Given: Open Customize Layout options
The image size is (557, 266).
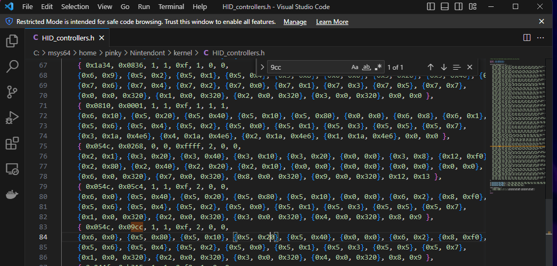Looking at the screenshot, I should coord(472,7).
